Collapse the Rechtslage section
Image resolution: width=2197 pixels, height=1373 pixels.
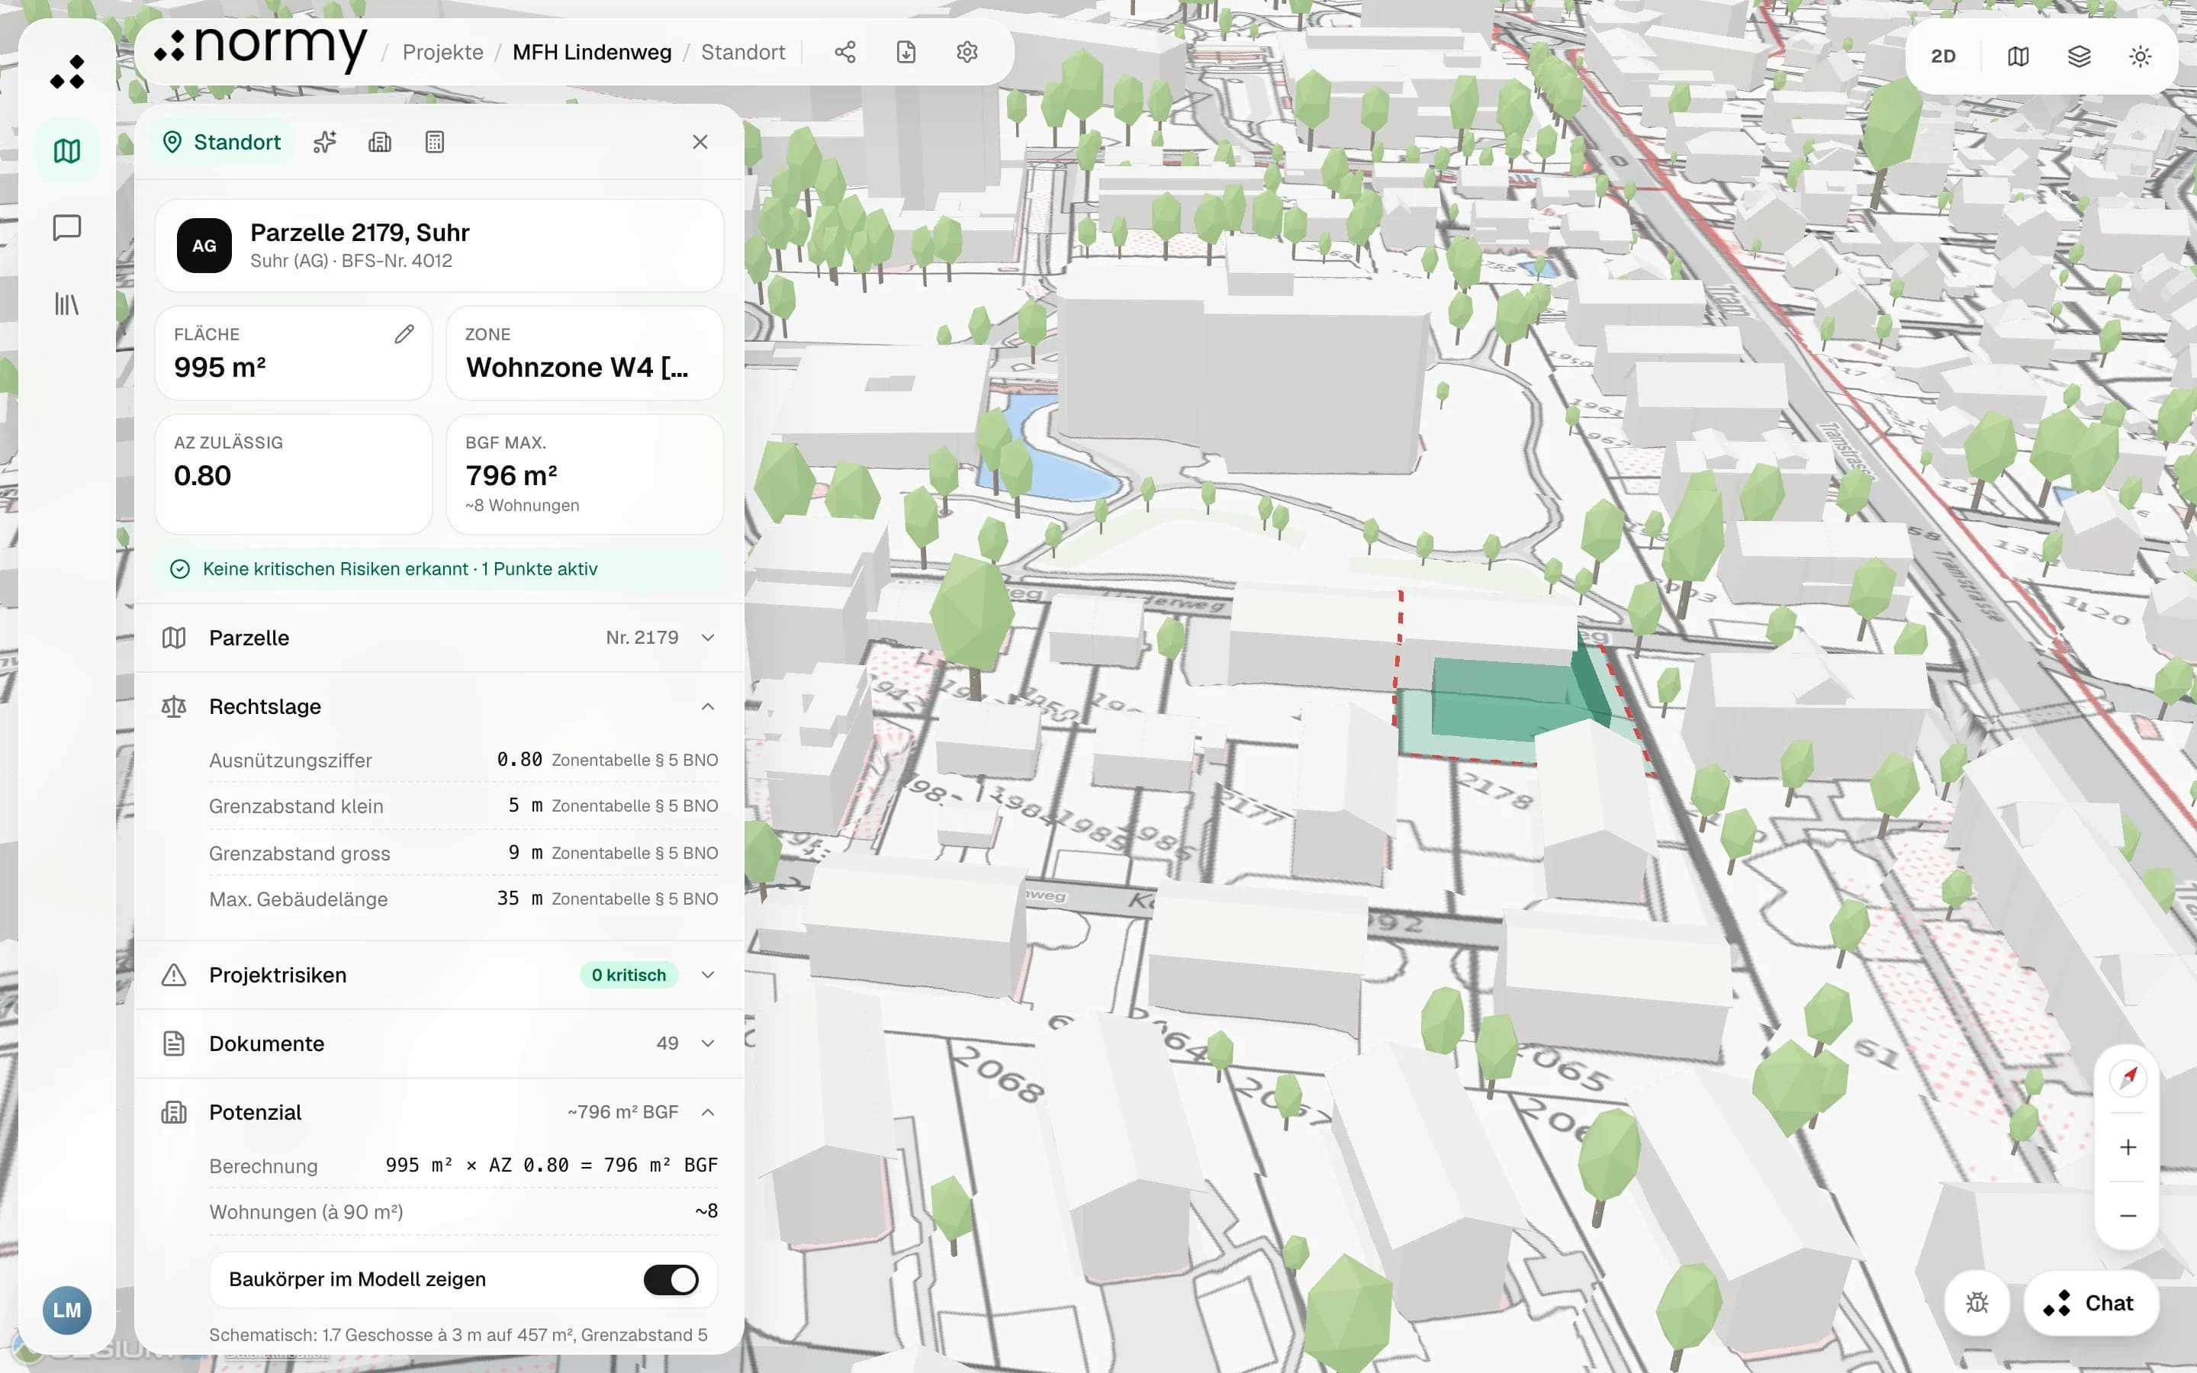tap(439, 706)
